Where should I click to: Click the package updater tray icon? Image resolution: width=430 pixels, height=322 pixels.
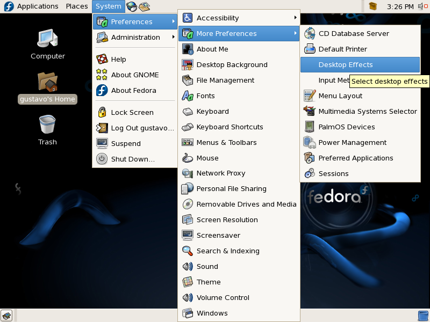tap(374, 6)
